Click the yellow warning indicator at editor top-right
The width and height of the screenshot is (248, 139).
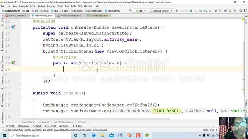point(243,20)
